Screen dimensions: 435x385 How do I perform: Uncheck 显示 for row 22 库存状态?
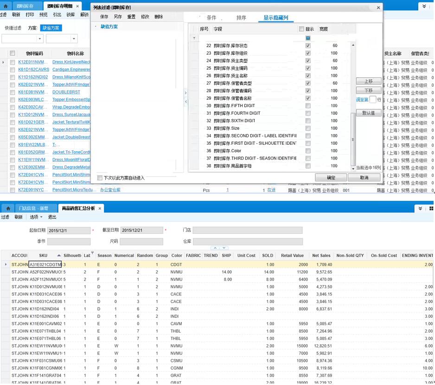coord(308,45)
